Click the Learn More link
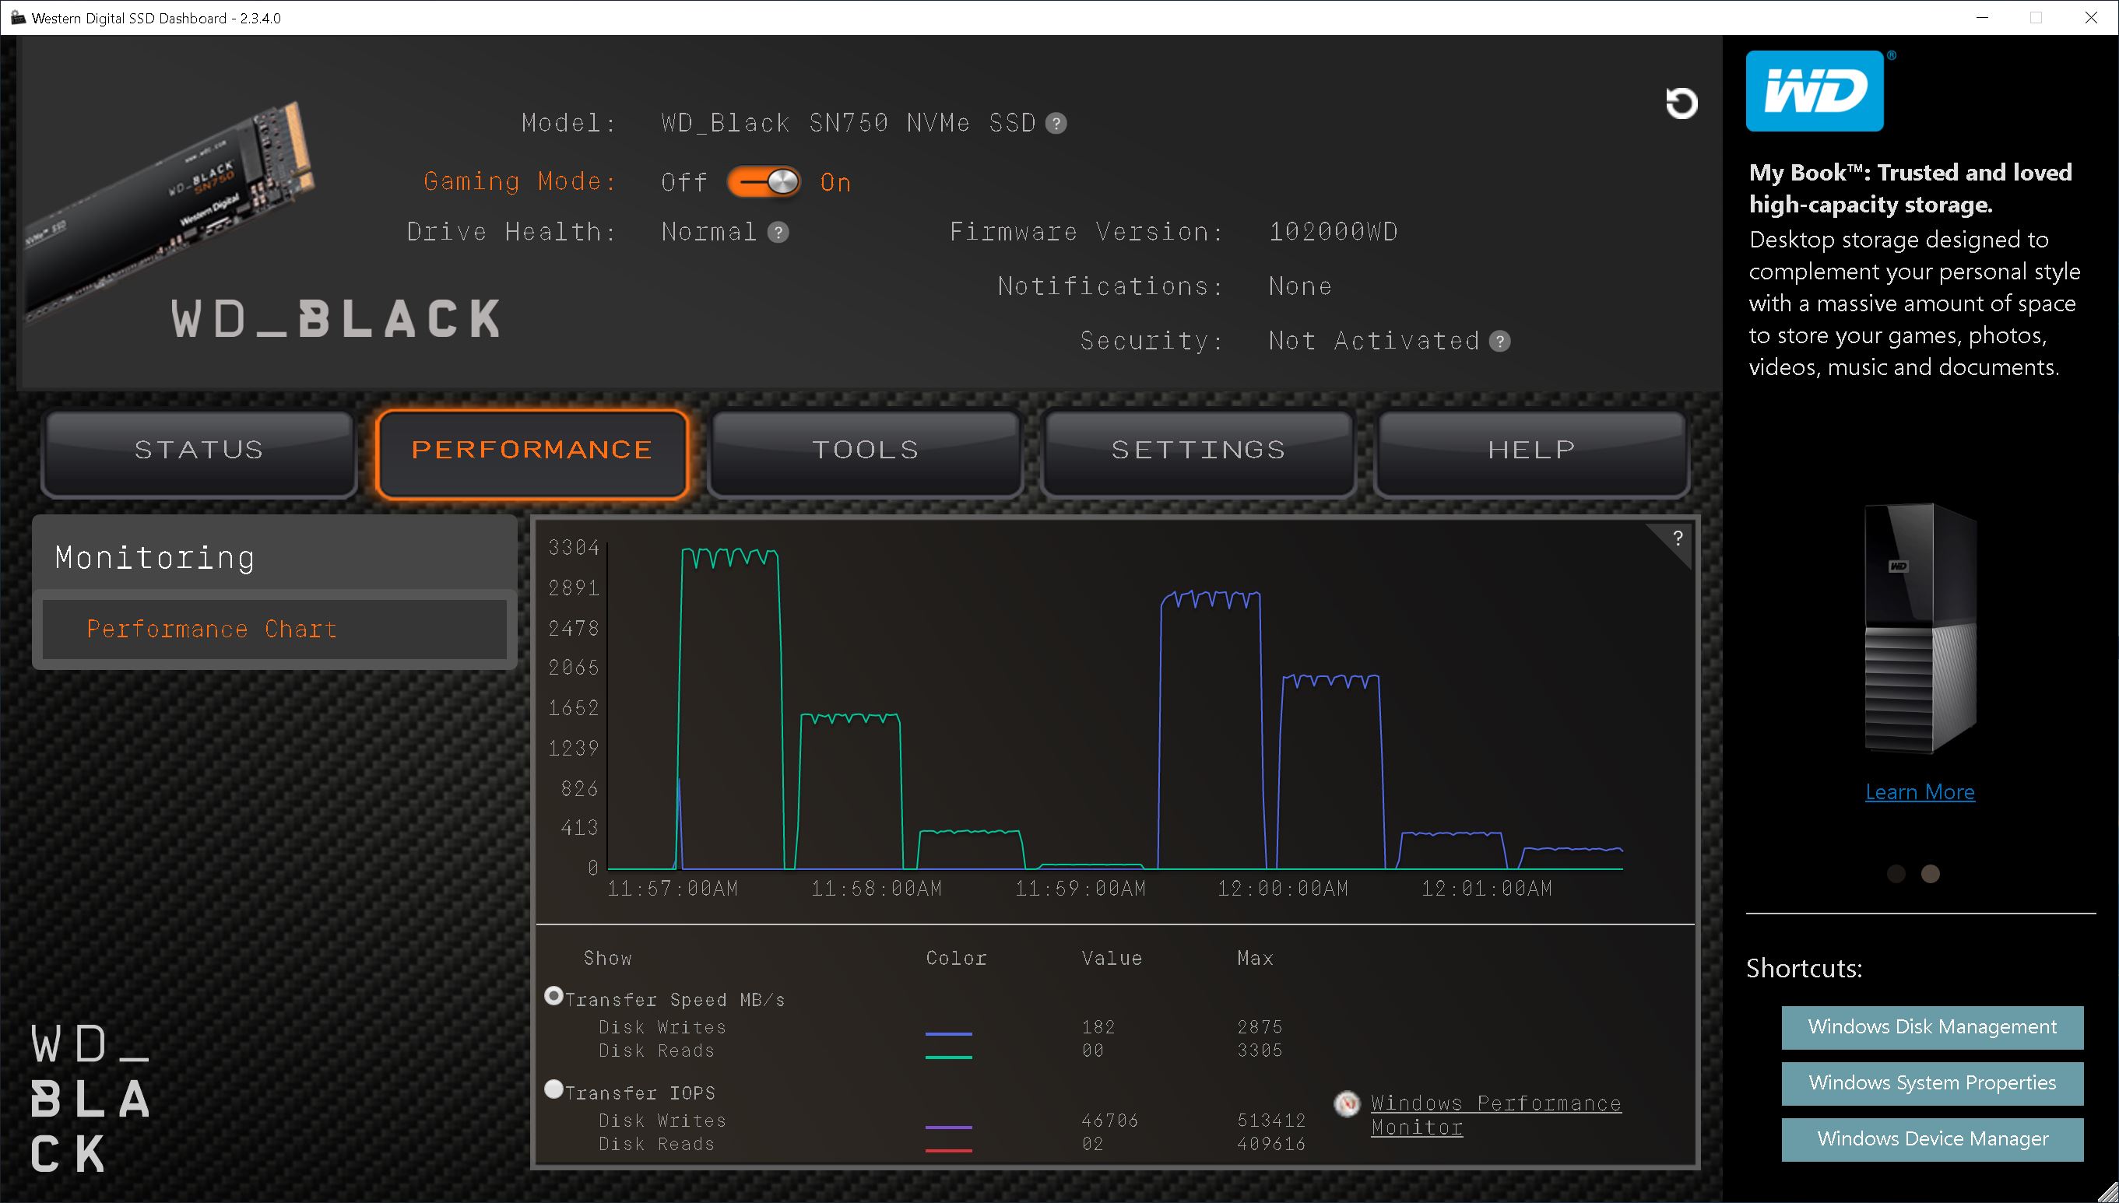 (x=1920, y=792)
